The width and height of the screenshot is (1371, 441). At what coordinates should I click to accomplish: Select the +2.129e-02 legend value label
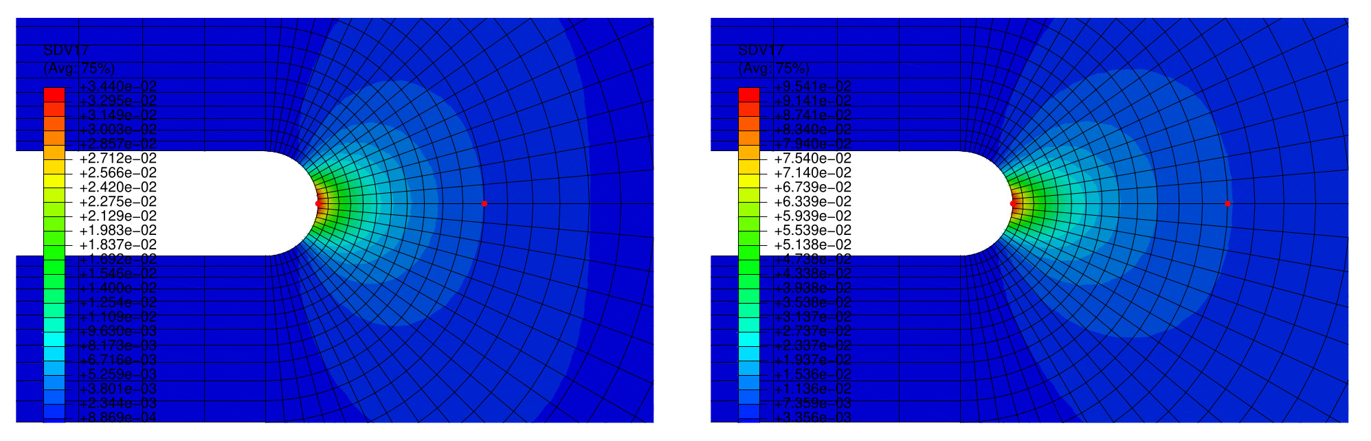point(118,216)
